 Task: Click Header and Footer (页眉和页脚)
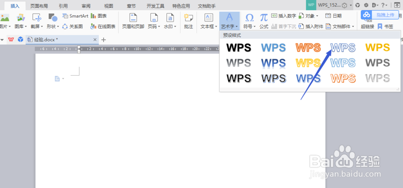coord(133,21)
